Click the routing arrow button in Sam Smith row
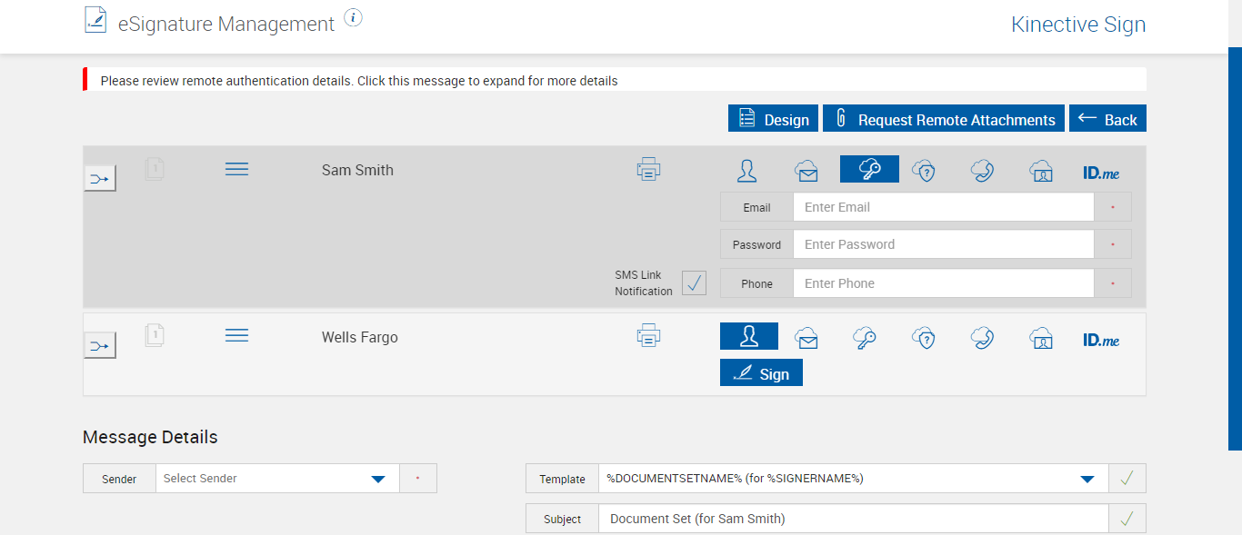Screen dimensions: 1242x535 tap(100, 178)
